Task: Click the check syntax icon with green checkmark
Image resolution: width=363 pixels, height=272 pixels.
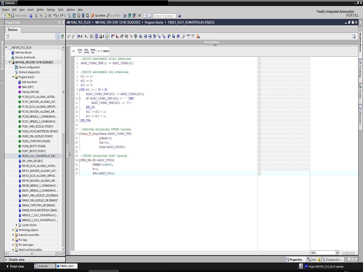Action: pyautogui.click(x=135, y=36)
